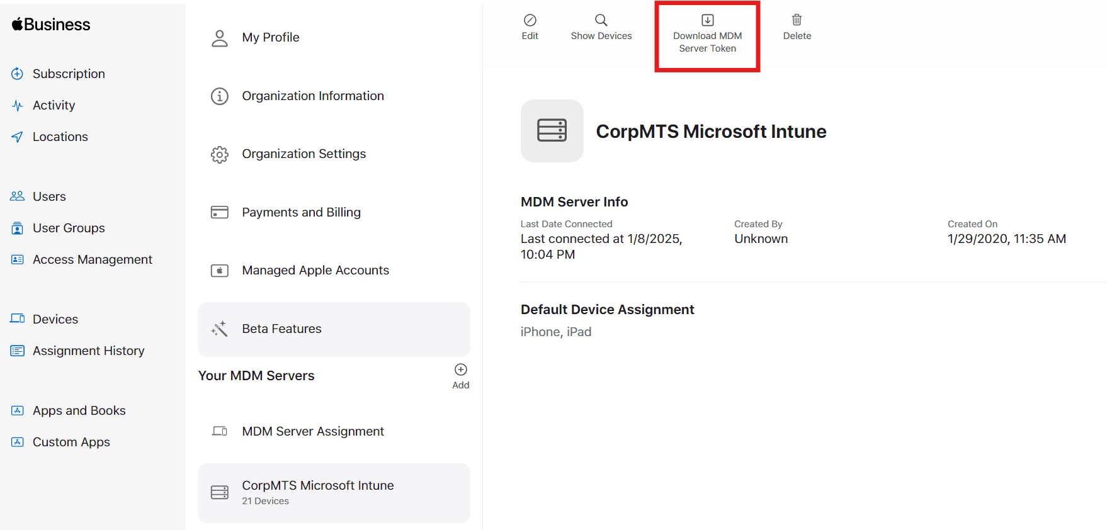Click the MDM Server Assignment device icon

[220, 431]
